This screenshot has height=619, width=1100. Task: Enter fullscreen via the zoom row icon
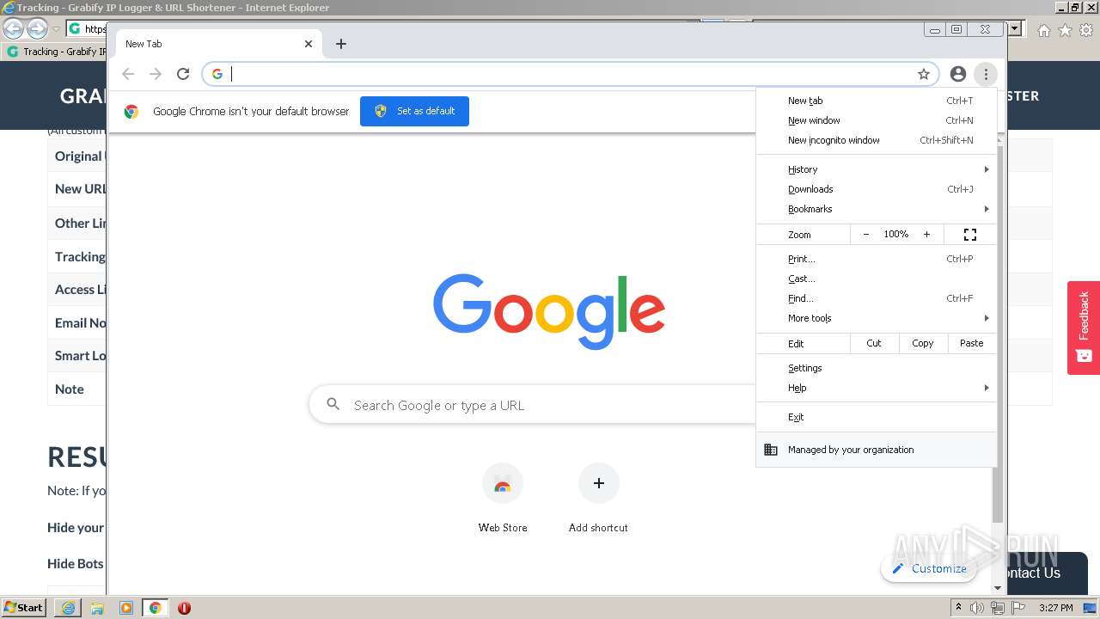970,235
